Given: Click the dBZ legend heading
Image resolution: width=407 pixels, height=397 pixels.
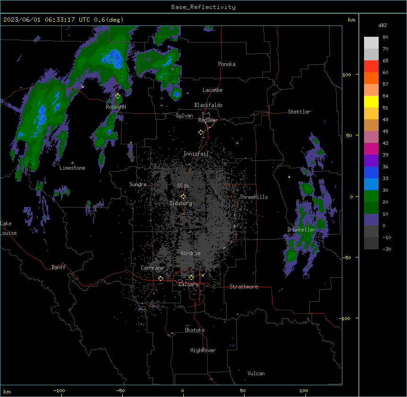Looking at the screenshot, I should click(x=382, y=25).
